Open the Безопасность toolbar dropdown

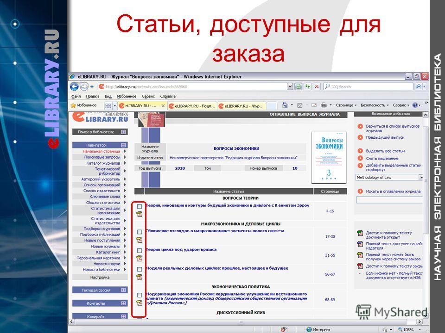tap(375, 105)
